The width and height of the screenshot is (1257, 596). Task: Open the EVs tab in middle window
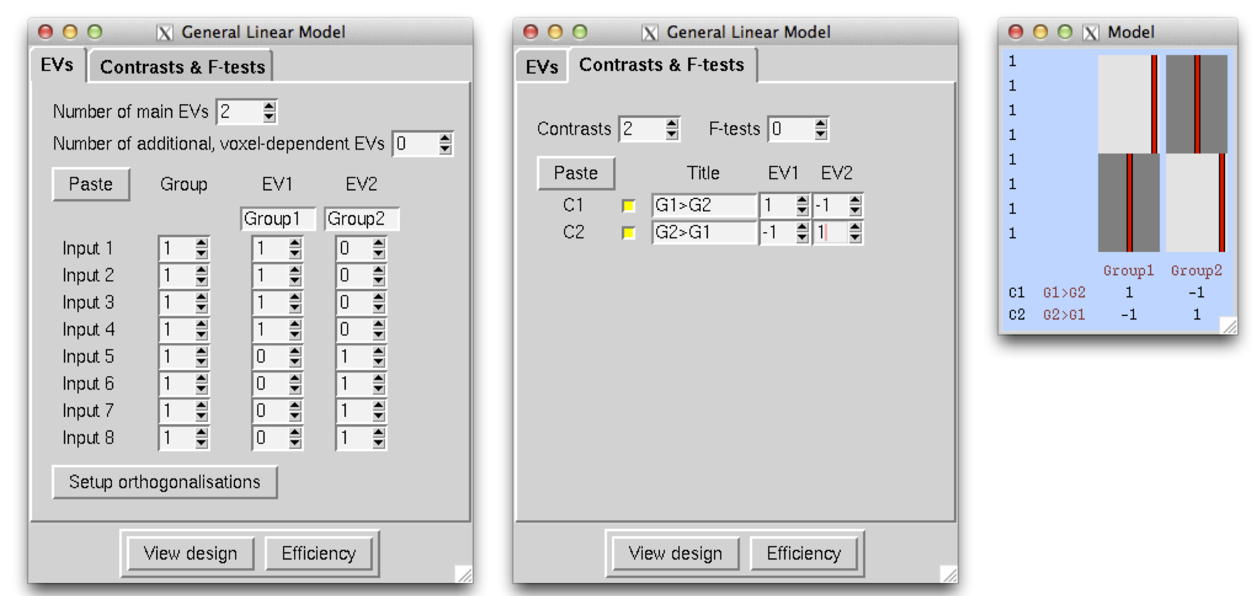click(541, 67)
